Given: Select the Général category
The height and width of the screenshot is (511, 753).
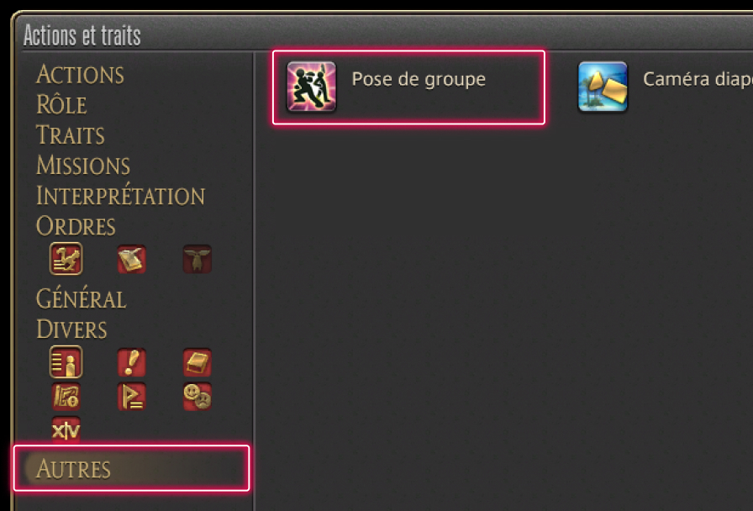Looking at the screenshot, I should click(82, 298).
